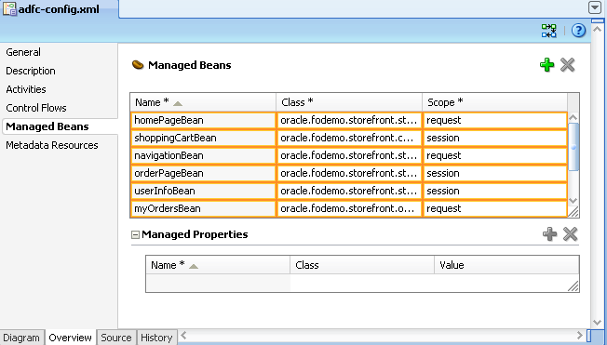
Task: Select the shoppingCartBean name cell
Action: tap(203, 138)
